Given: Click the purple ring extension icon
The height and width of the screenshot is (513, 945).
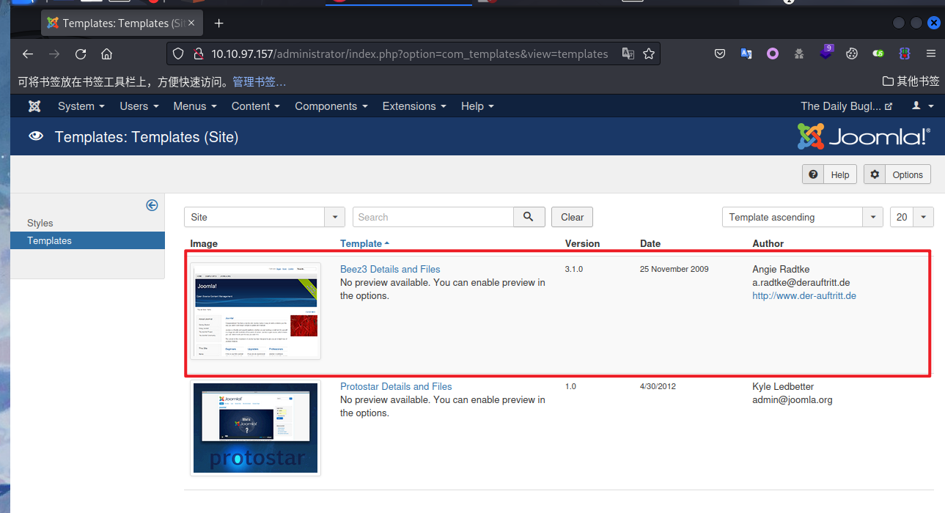Looking at the screenshot, I should pos(773,53).
